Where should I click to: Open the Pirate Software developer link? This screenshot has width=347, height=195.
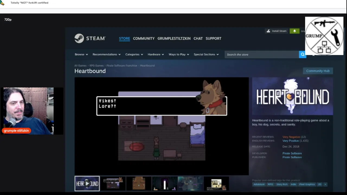coord(292,153)
